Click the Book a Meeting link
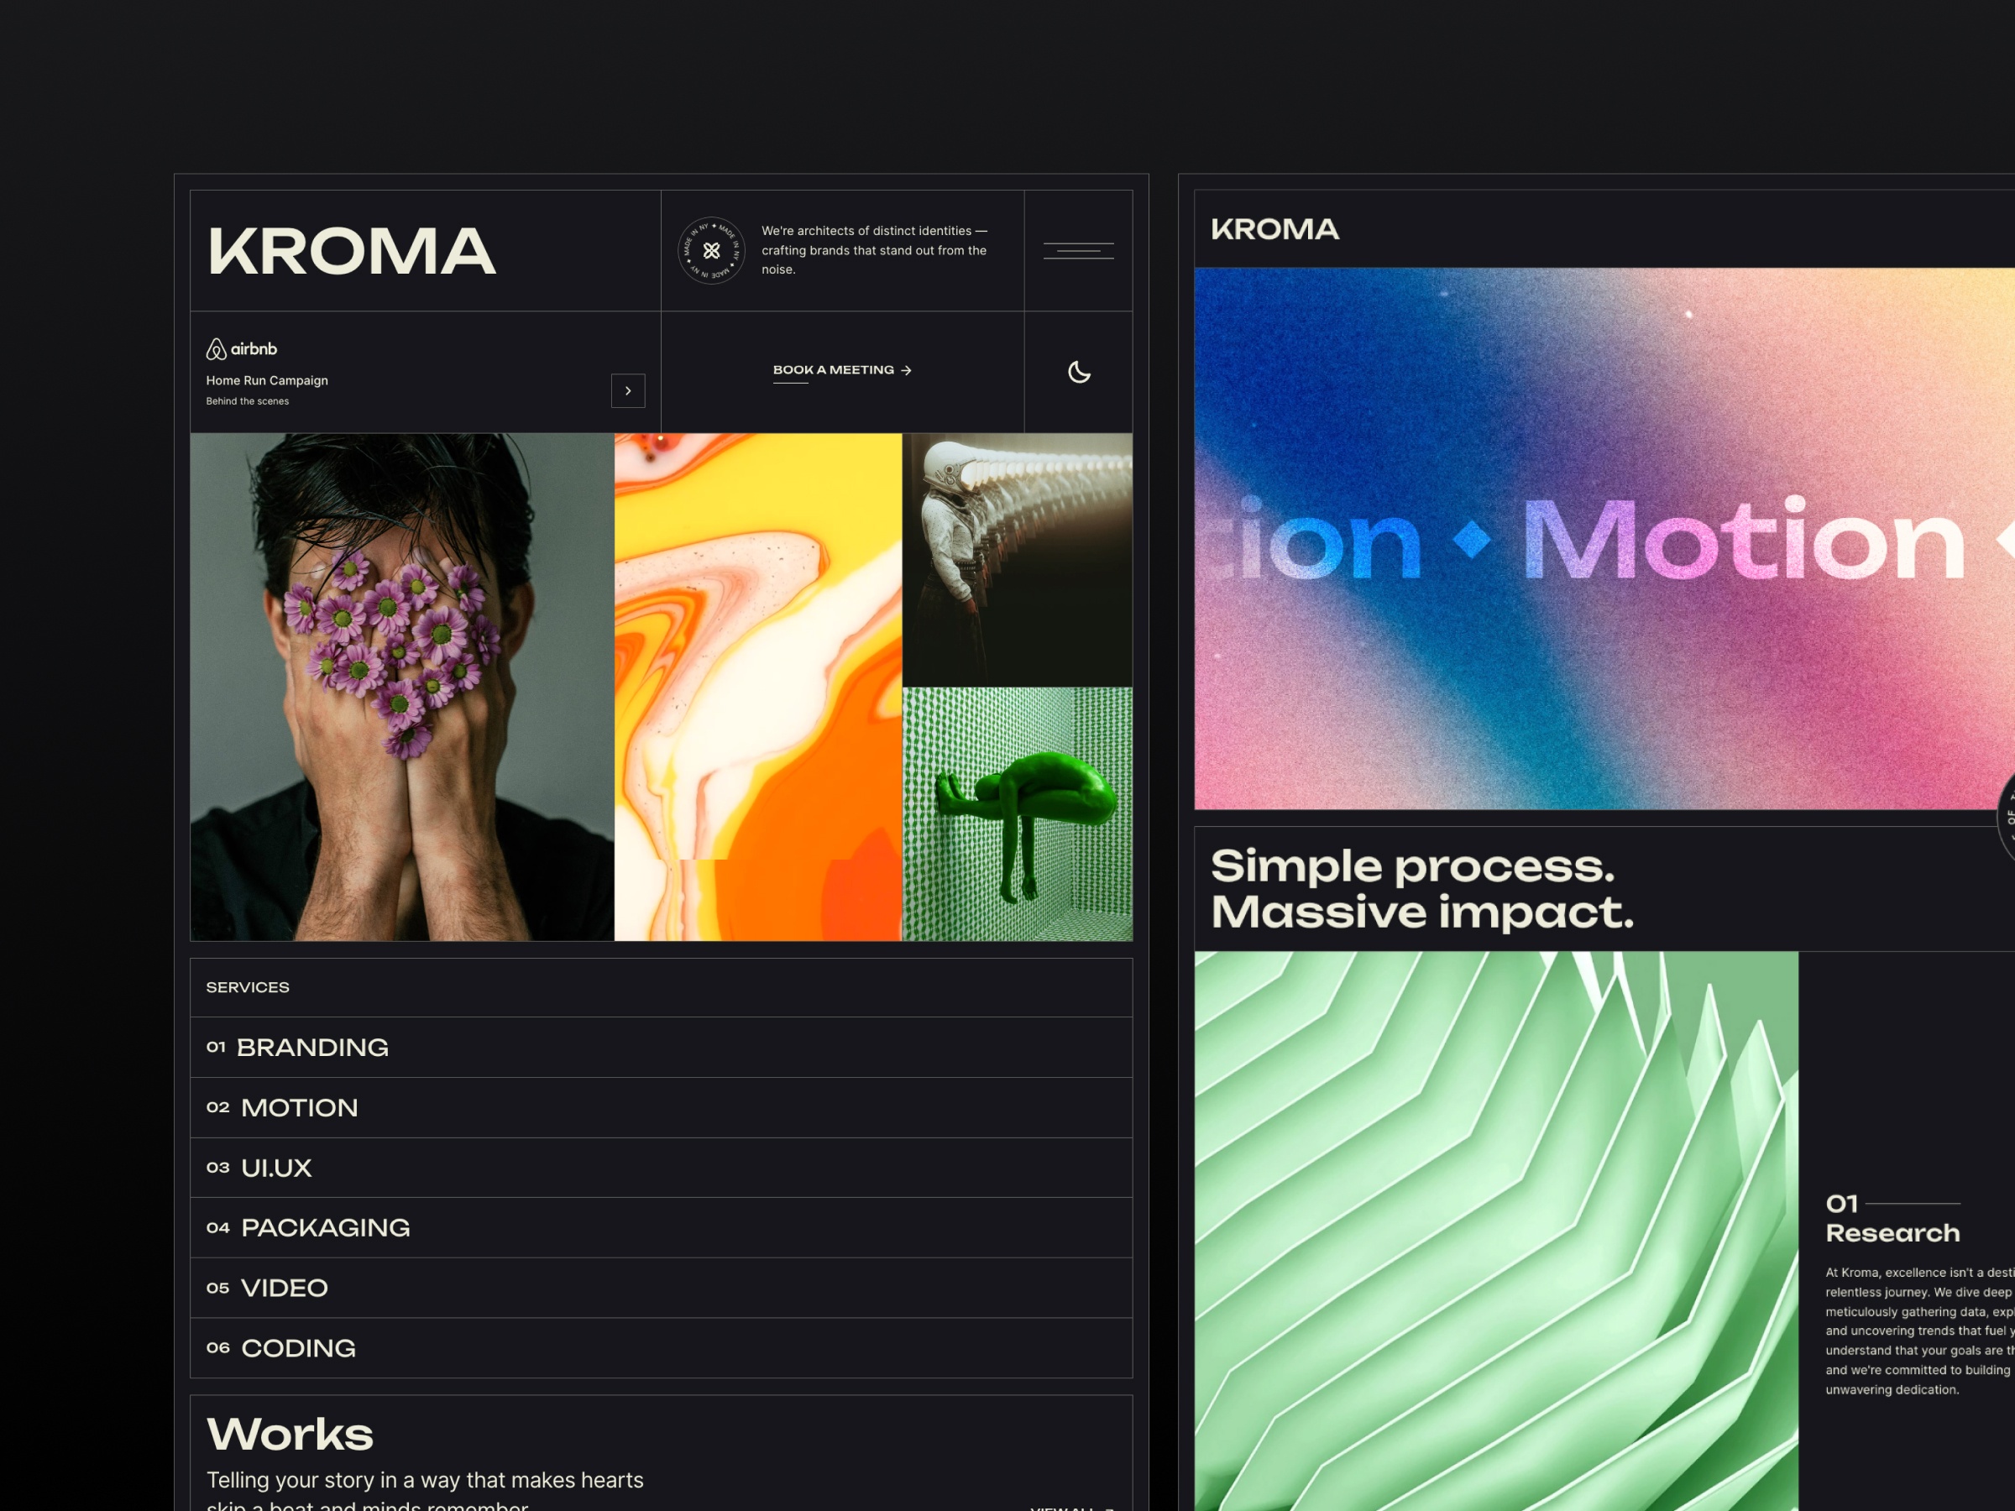 pos(833,370)
